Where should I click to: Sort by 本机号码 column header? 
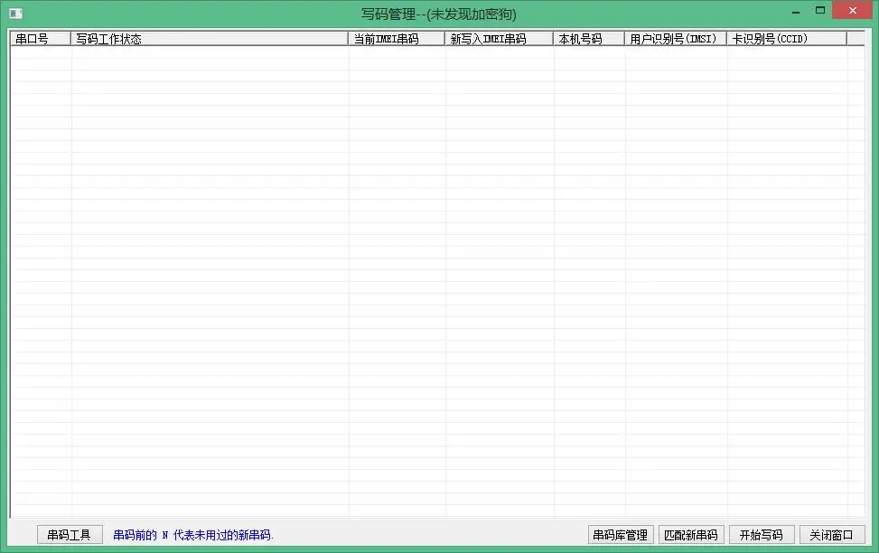click(x=589, y=39)
